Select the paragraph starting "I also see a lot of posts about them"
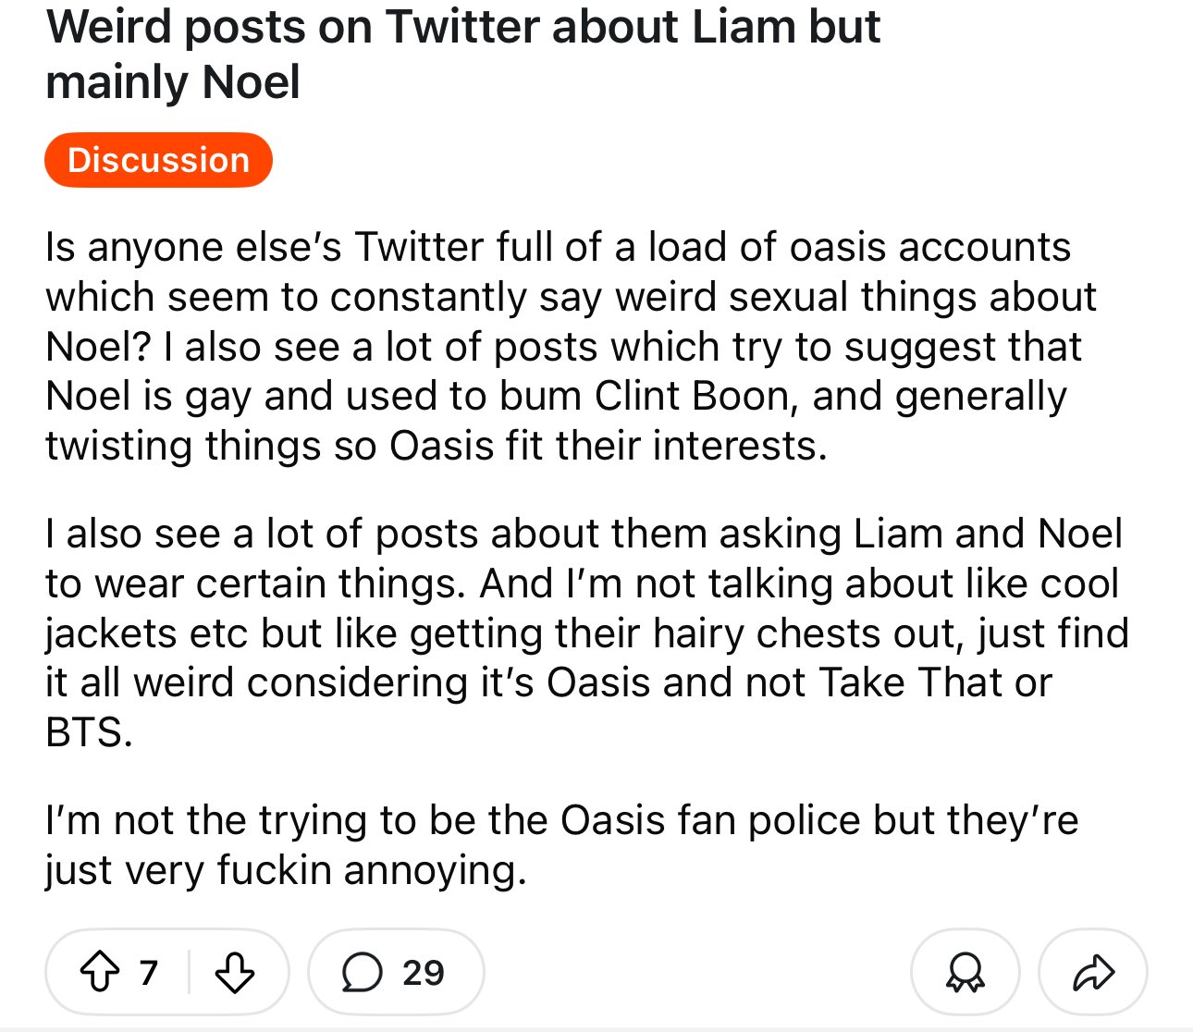 pyautogui.click(x=586, y=633)
